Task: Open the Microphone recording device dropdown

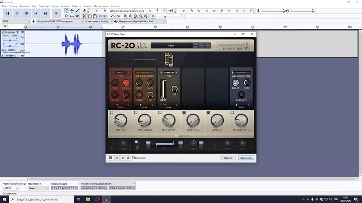Action: click(x=59, y=22)
